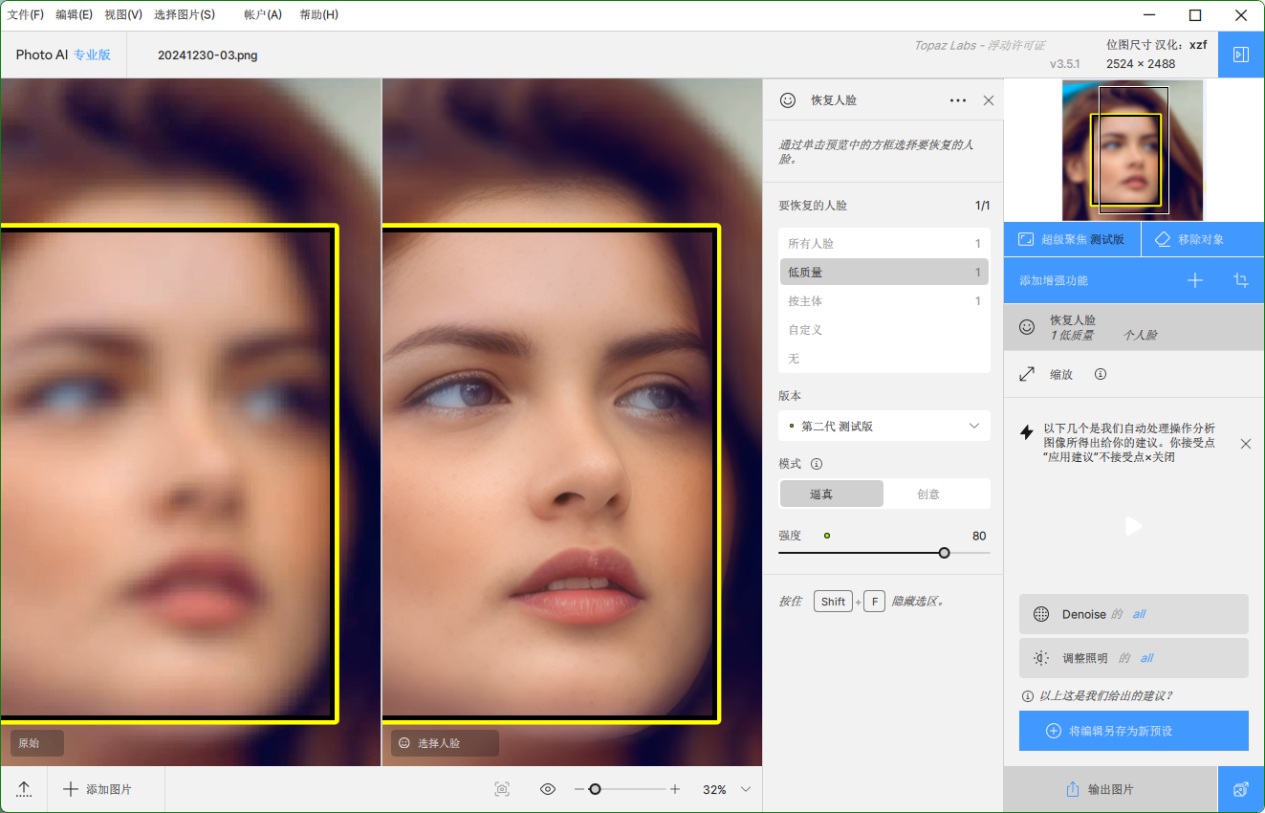
Task: Select 无 face option
Action: pyautogui.click(x=884, y=359)
